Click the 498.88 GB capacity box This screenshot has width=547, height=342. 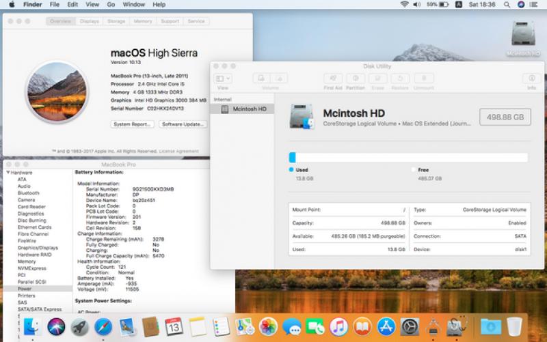tap(505, 117)
